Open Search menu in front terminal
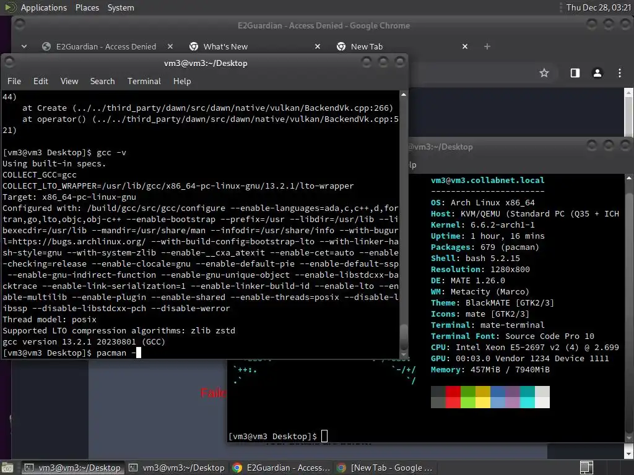 (102, 81)
